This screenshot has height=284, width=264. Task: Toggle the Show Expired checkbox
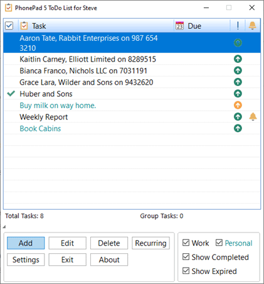[186, 271]
